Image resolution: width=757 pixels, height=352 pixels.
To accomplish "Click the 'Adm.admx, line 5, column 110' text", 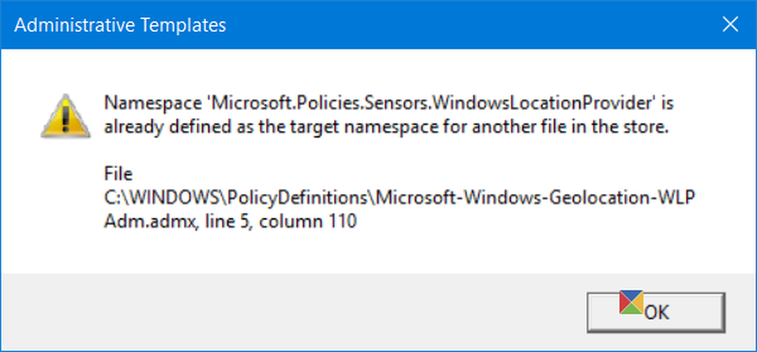I will click(x=230, y=222).
